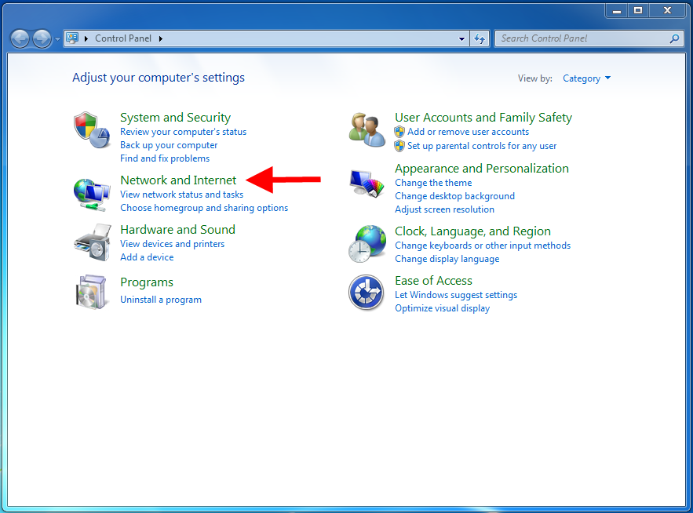Open the Appearance and Personalization monitor icon

[x=367, y=184]
